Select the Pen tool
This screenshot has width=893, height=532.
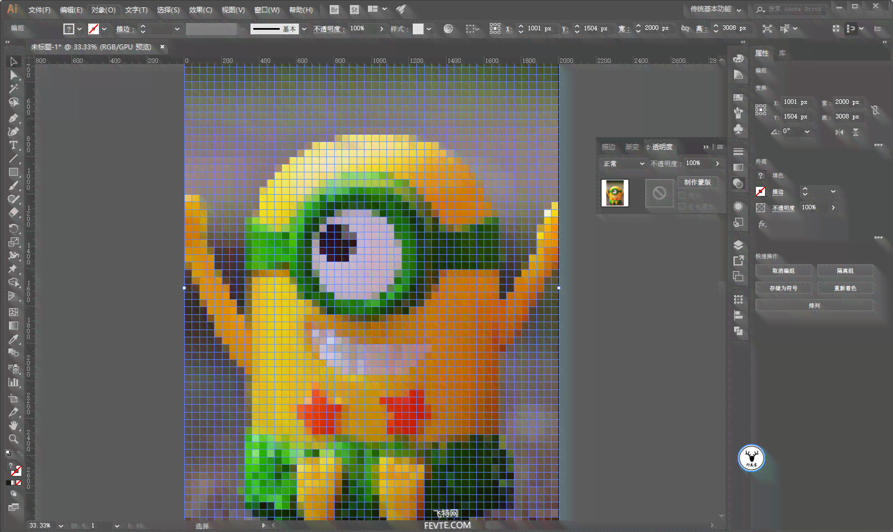click(x=13, y=118)
